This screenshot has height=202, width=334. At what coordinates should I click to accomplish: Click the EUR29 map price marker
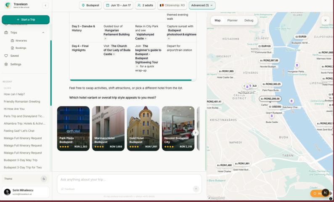click(x=301, y=37)
